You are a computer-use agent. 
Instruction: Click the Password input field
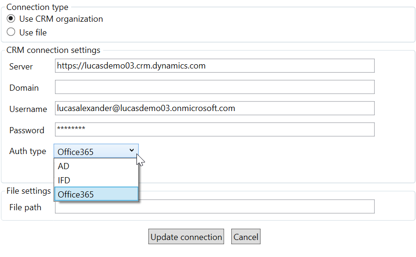click(x=215, y=129)
